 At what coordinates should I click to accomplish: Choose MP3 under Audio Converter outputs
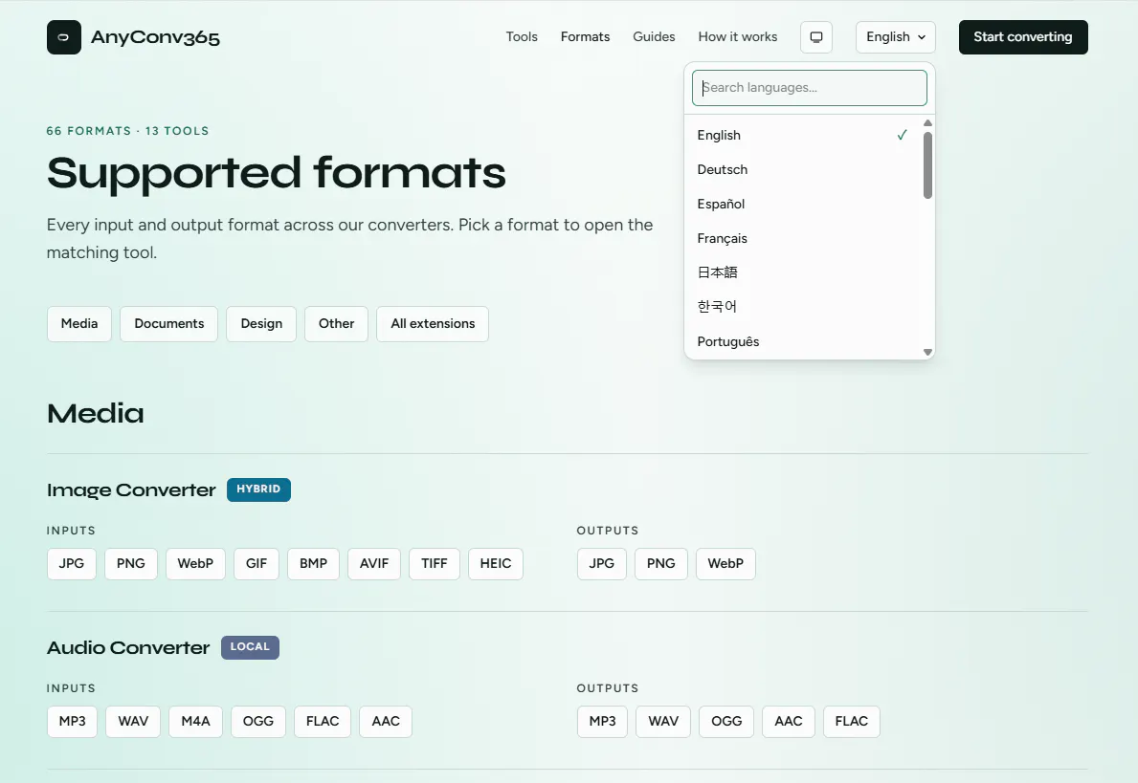click(602, 722)
